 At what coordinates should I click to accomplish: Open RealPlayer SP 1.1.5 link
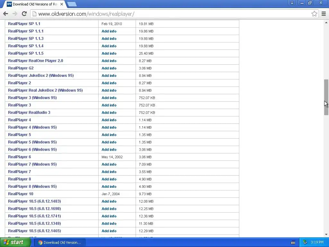(x=26, y=53)
